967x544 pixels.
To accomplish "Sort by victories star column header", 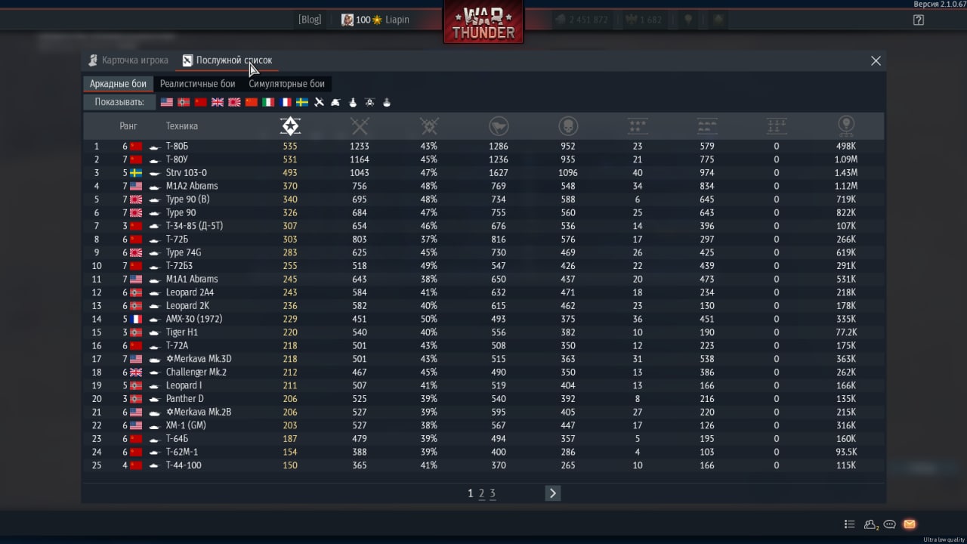I will [x=290, y=125].
